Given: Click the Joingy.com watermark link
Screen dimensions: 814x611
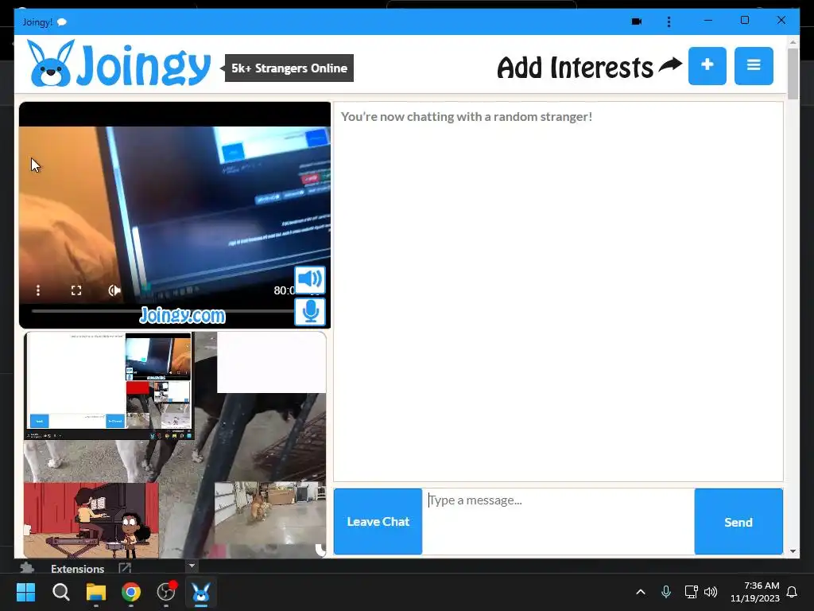Looking at the screenshot, I should [182, 315].
